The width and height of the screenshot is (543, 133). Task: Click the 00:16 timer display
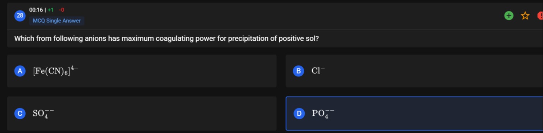36,10
